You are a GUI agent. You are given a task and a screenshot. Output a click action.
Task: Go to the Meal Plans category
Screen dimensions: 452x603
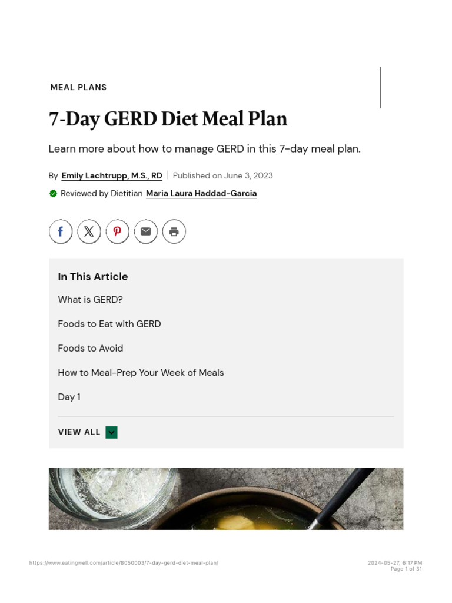(x=78, y=87)
